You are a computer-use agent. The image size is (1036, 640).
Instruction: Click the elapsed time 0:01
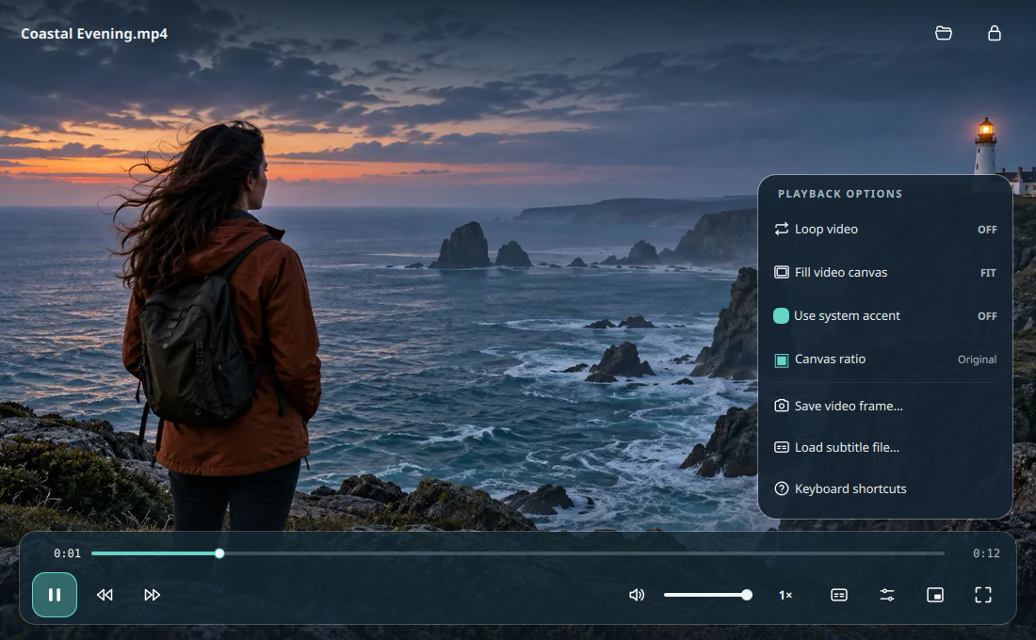click(x=68, y=553)
